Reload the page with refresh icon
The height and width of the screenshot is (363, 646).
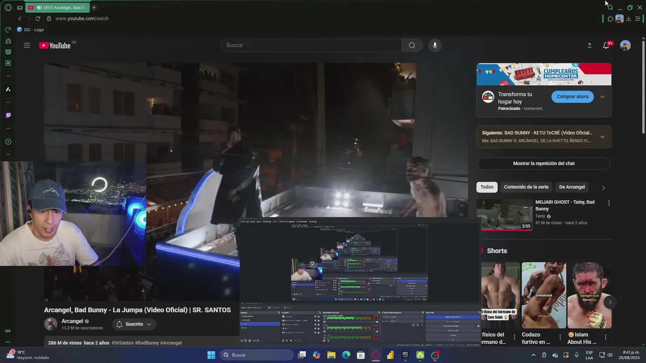37,19
